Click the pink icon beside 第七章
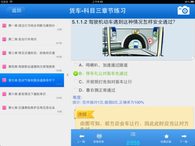This screenshot has width=195, height=146. click(x=4, y=107)
